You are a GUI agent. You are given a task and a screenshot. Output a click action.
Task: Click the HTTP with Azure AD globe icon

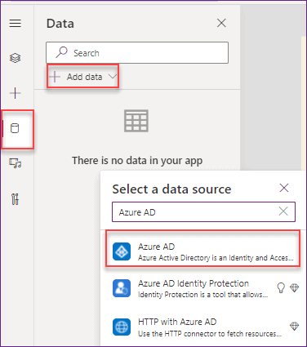(x=122, y=327)
